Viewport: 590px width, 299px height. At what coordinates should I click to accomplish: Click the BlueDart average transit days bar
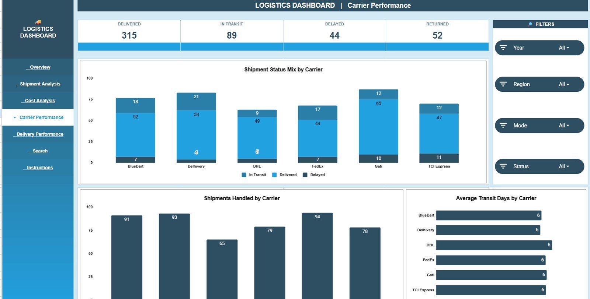[489, 215]
